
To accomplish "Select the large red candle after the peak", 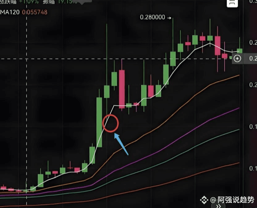I will tap(122, 89).
